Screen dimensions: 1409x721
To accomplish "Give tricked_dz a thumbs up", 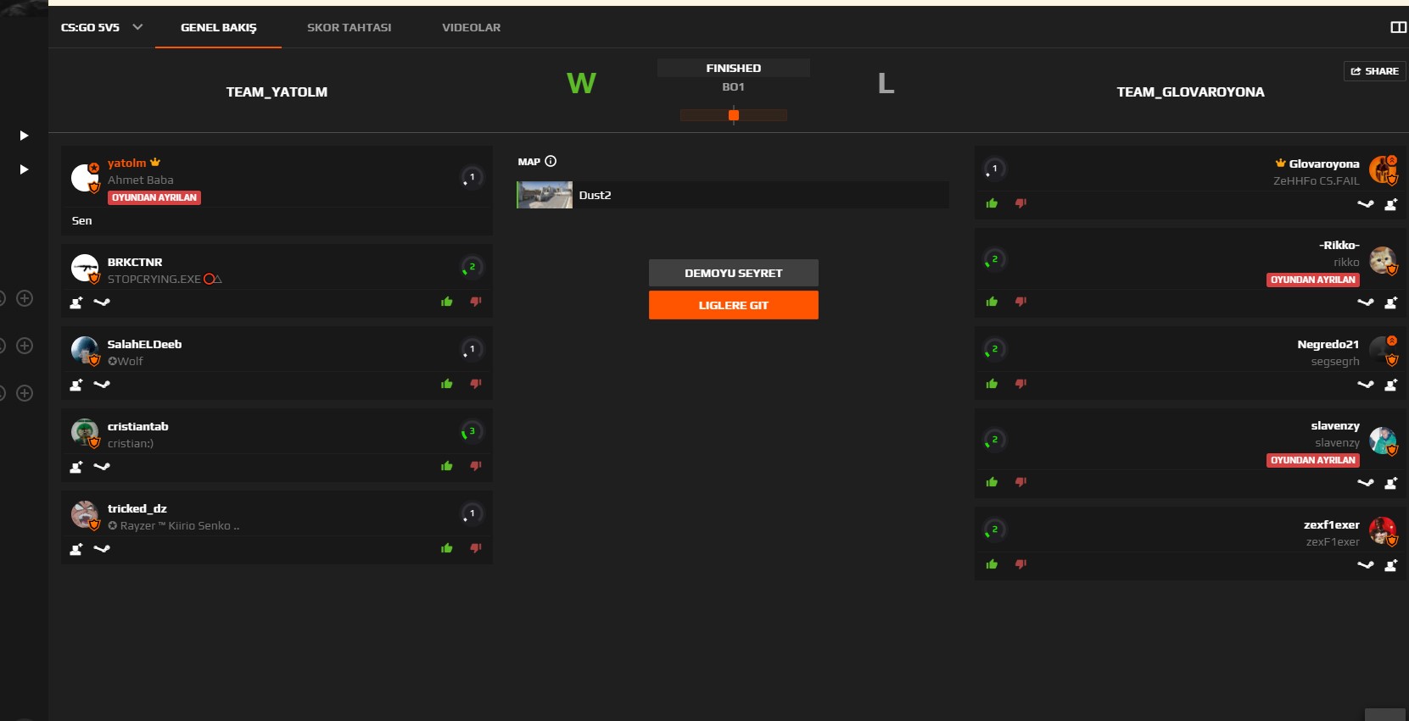I will point(447,548).
